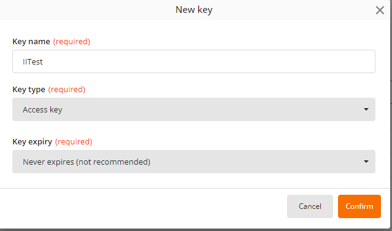Click the red (required) beside Key expiry
The height and width of the screenshot is (231, 392).
pos(74,142)
